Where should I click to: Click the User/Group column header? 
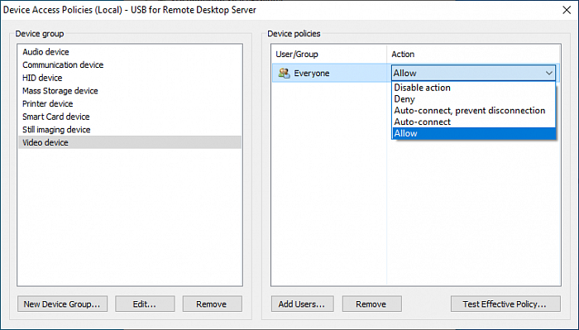[329, 55]
